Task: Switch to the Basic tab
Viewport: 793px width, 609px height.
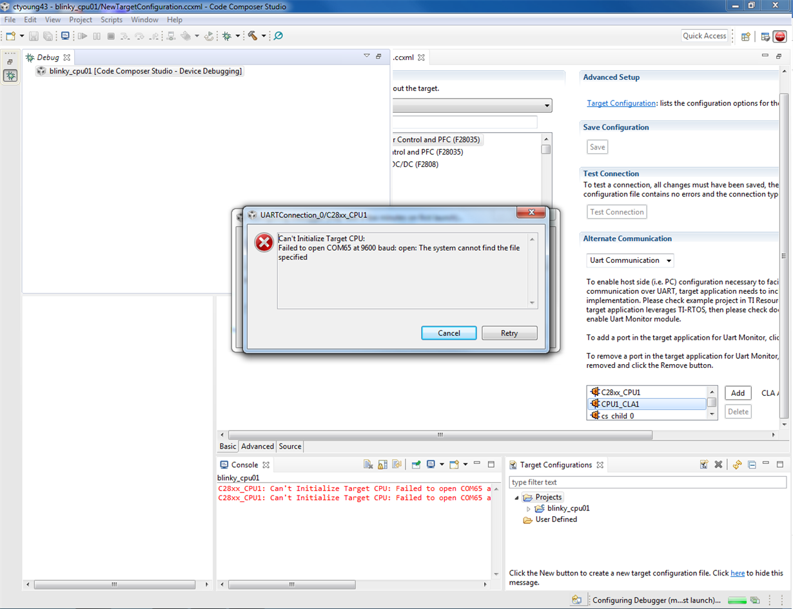Action: tap(228, 446)
